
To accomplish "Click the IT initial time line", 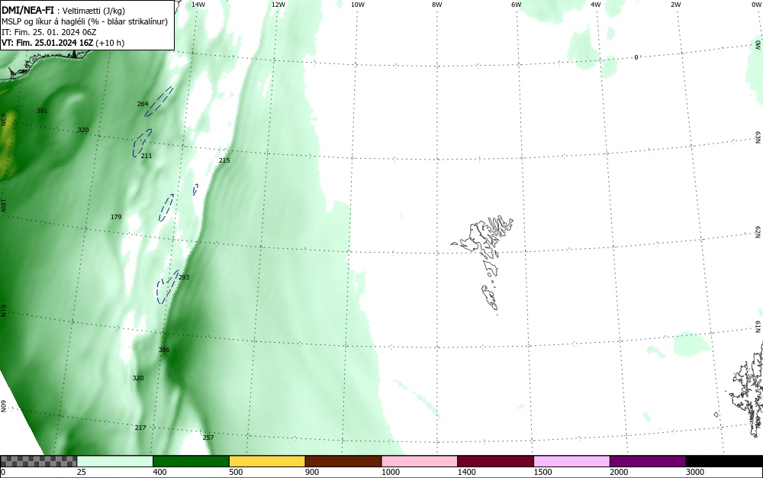I will (x=49, y=32).
